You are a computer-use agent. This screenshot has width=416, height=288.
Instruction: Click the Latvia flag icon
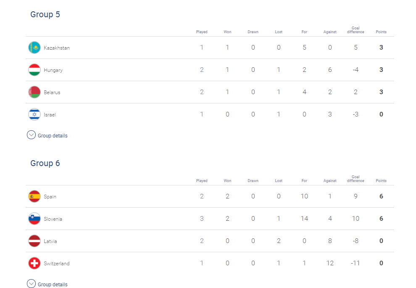[x=34, y=241]
